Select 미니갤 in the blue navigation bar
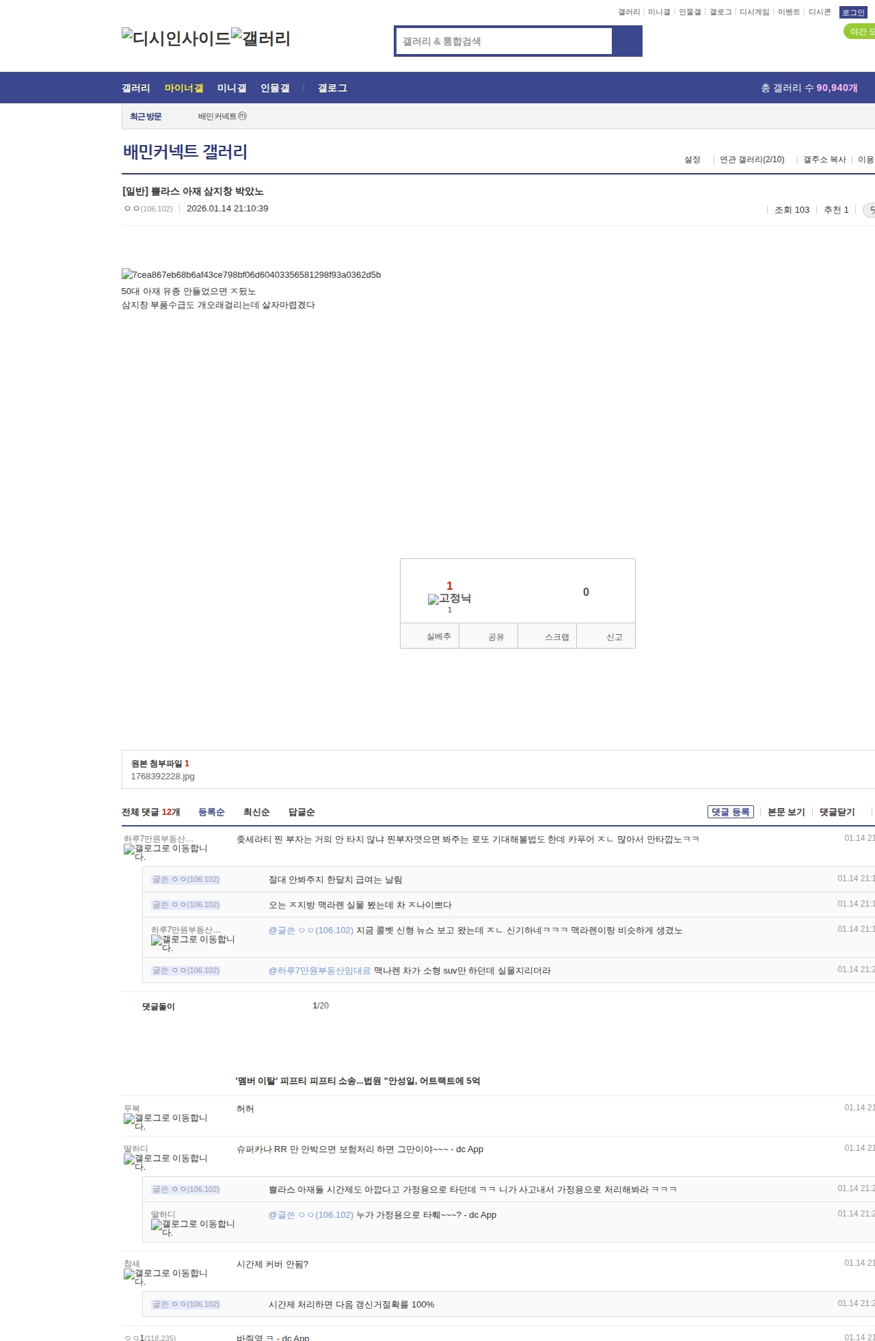875x1341 pixels. click(x=232, y=88)
